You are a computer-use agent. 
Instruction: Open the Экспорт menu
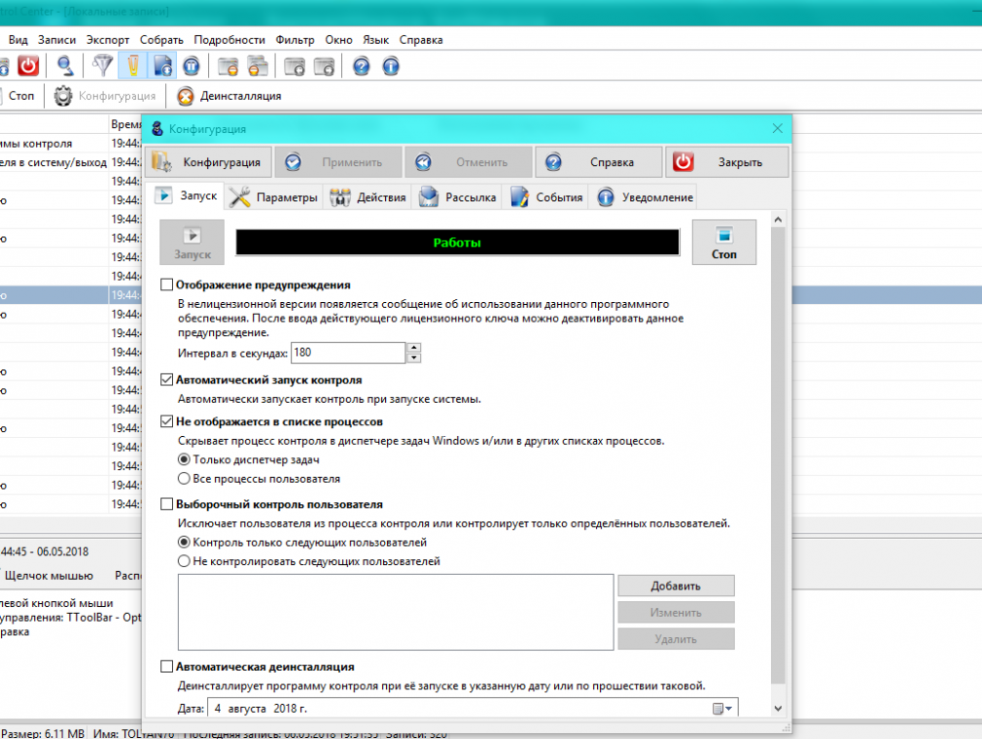coord(108,40)
